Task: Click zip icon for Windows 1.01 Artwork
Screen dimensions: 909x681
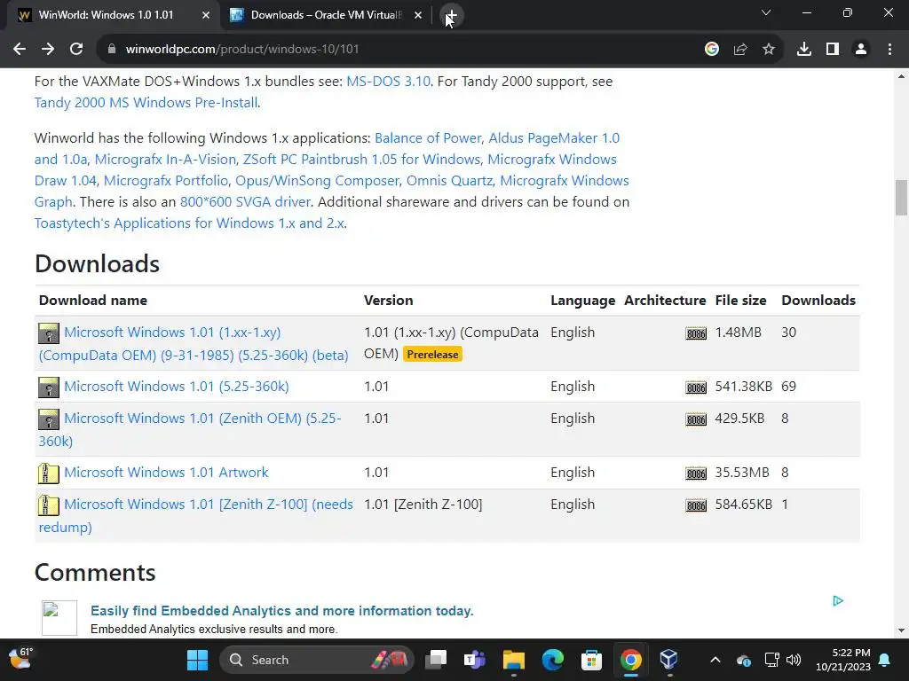Action: point(49,474)
